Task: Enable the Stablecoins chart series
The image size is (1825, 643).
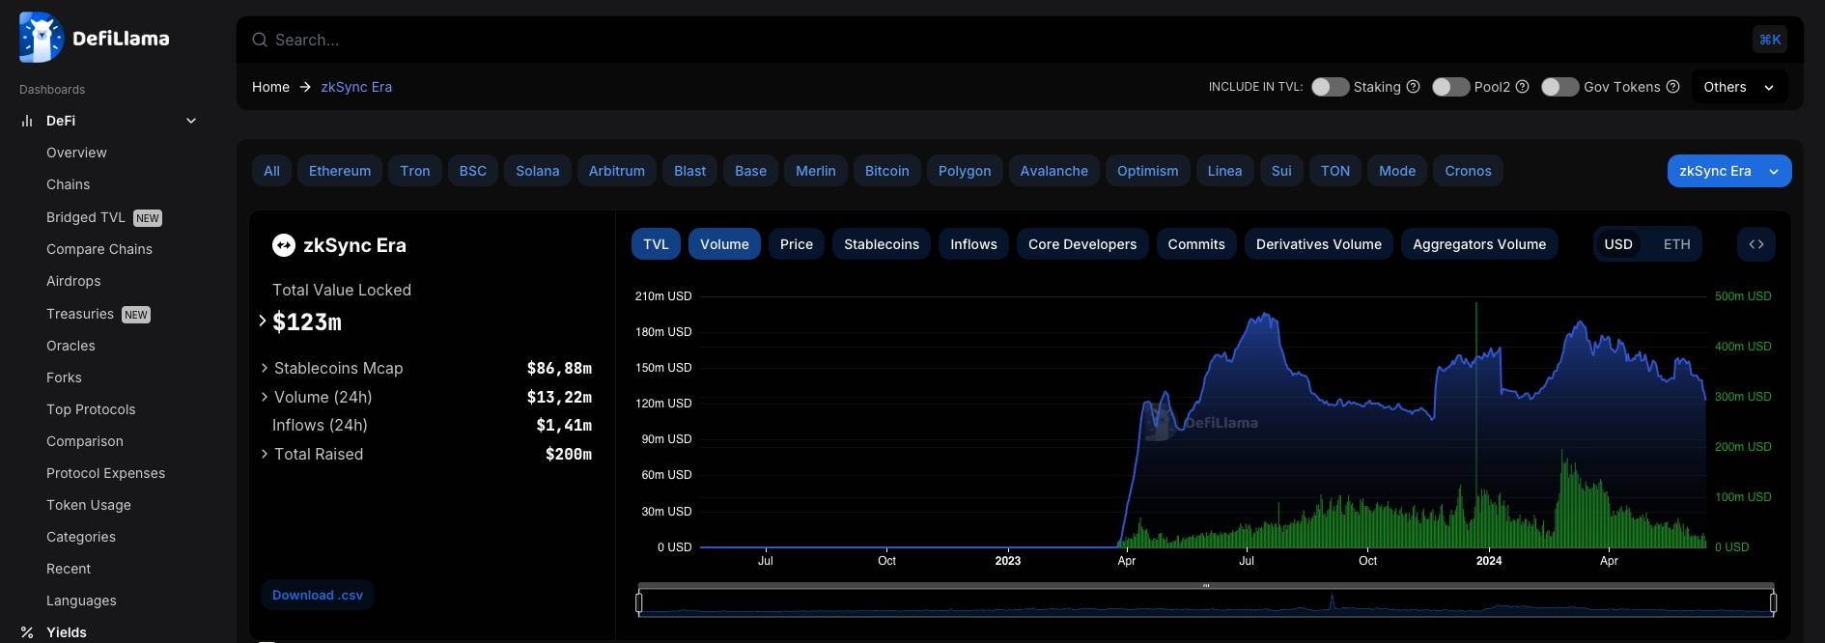Action: coord(882,244)
